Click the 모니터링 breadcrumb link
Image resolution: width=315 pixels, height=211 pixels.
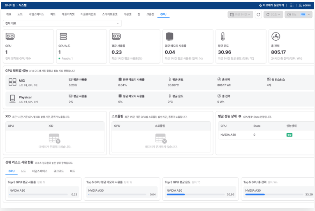10,5
